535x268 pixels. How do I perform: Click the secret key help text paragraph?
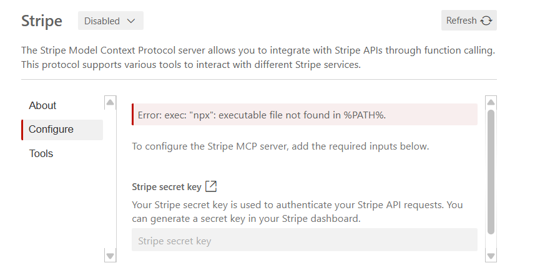coord(297,212)
